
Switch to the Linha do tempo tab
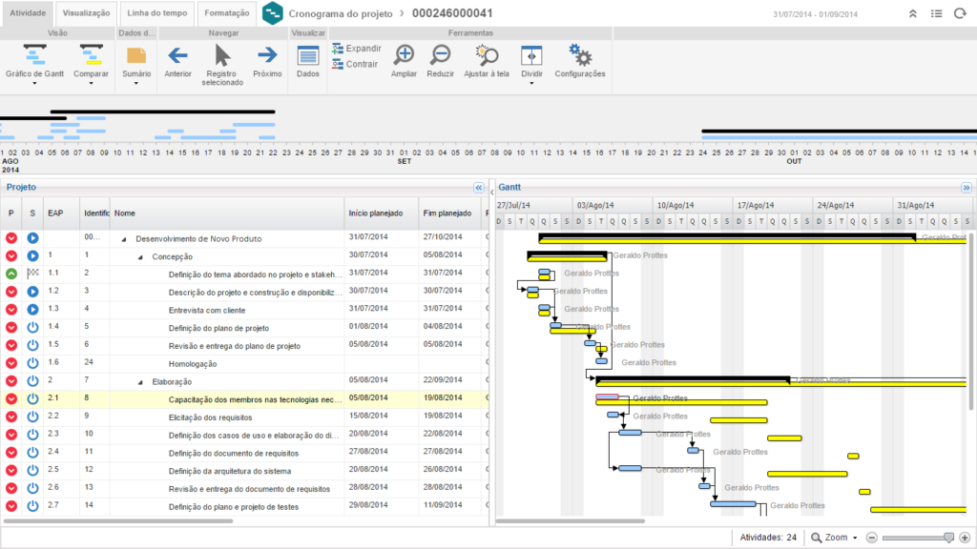[x=157, y=13]
